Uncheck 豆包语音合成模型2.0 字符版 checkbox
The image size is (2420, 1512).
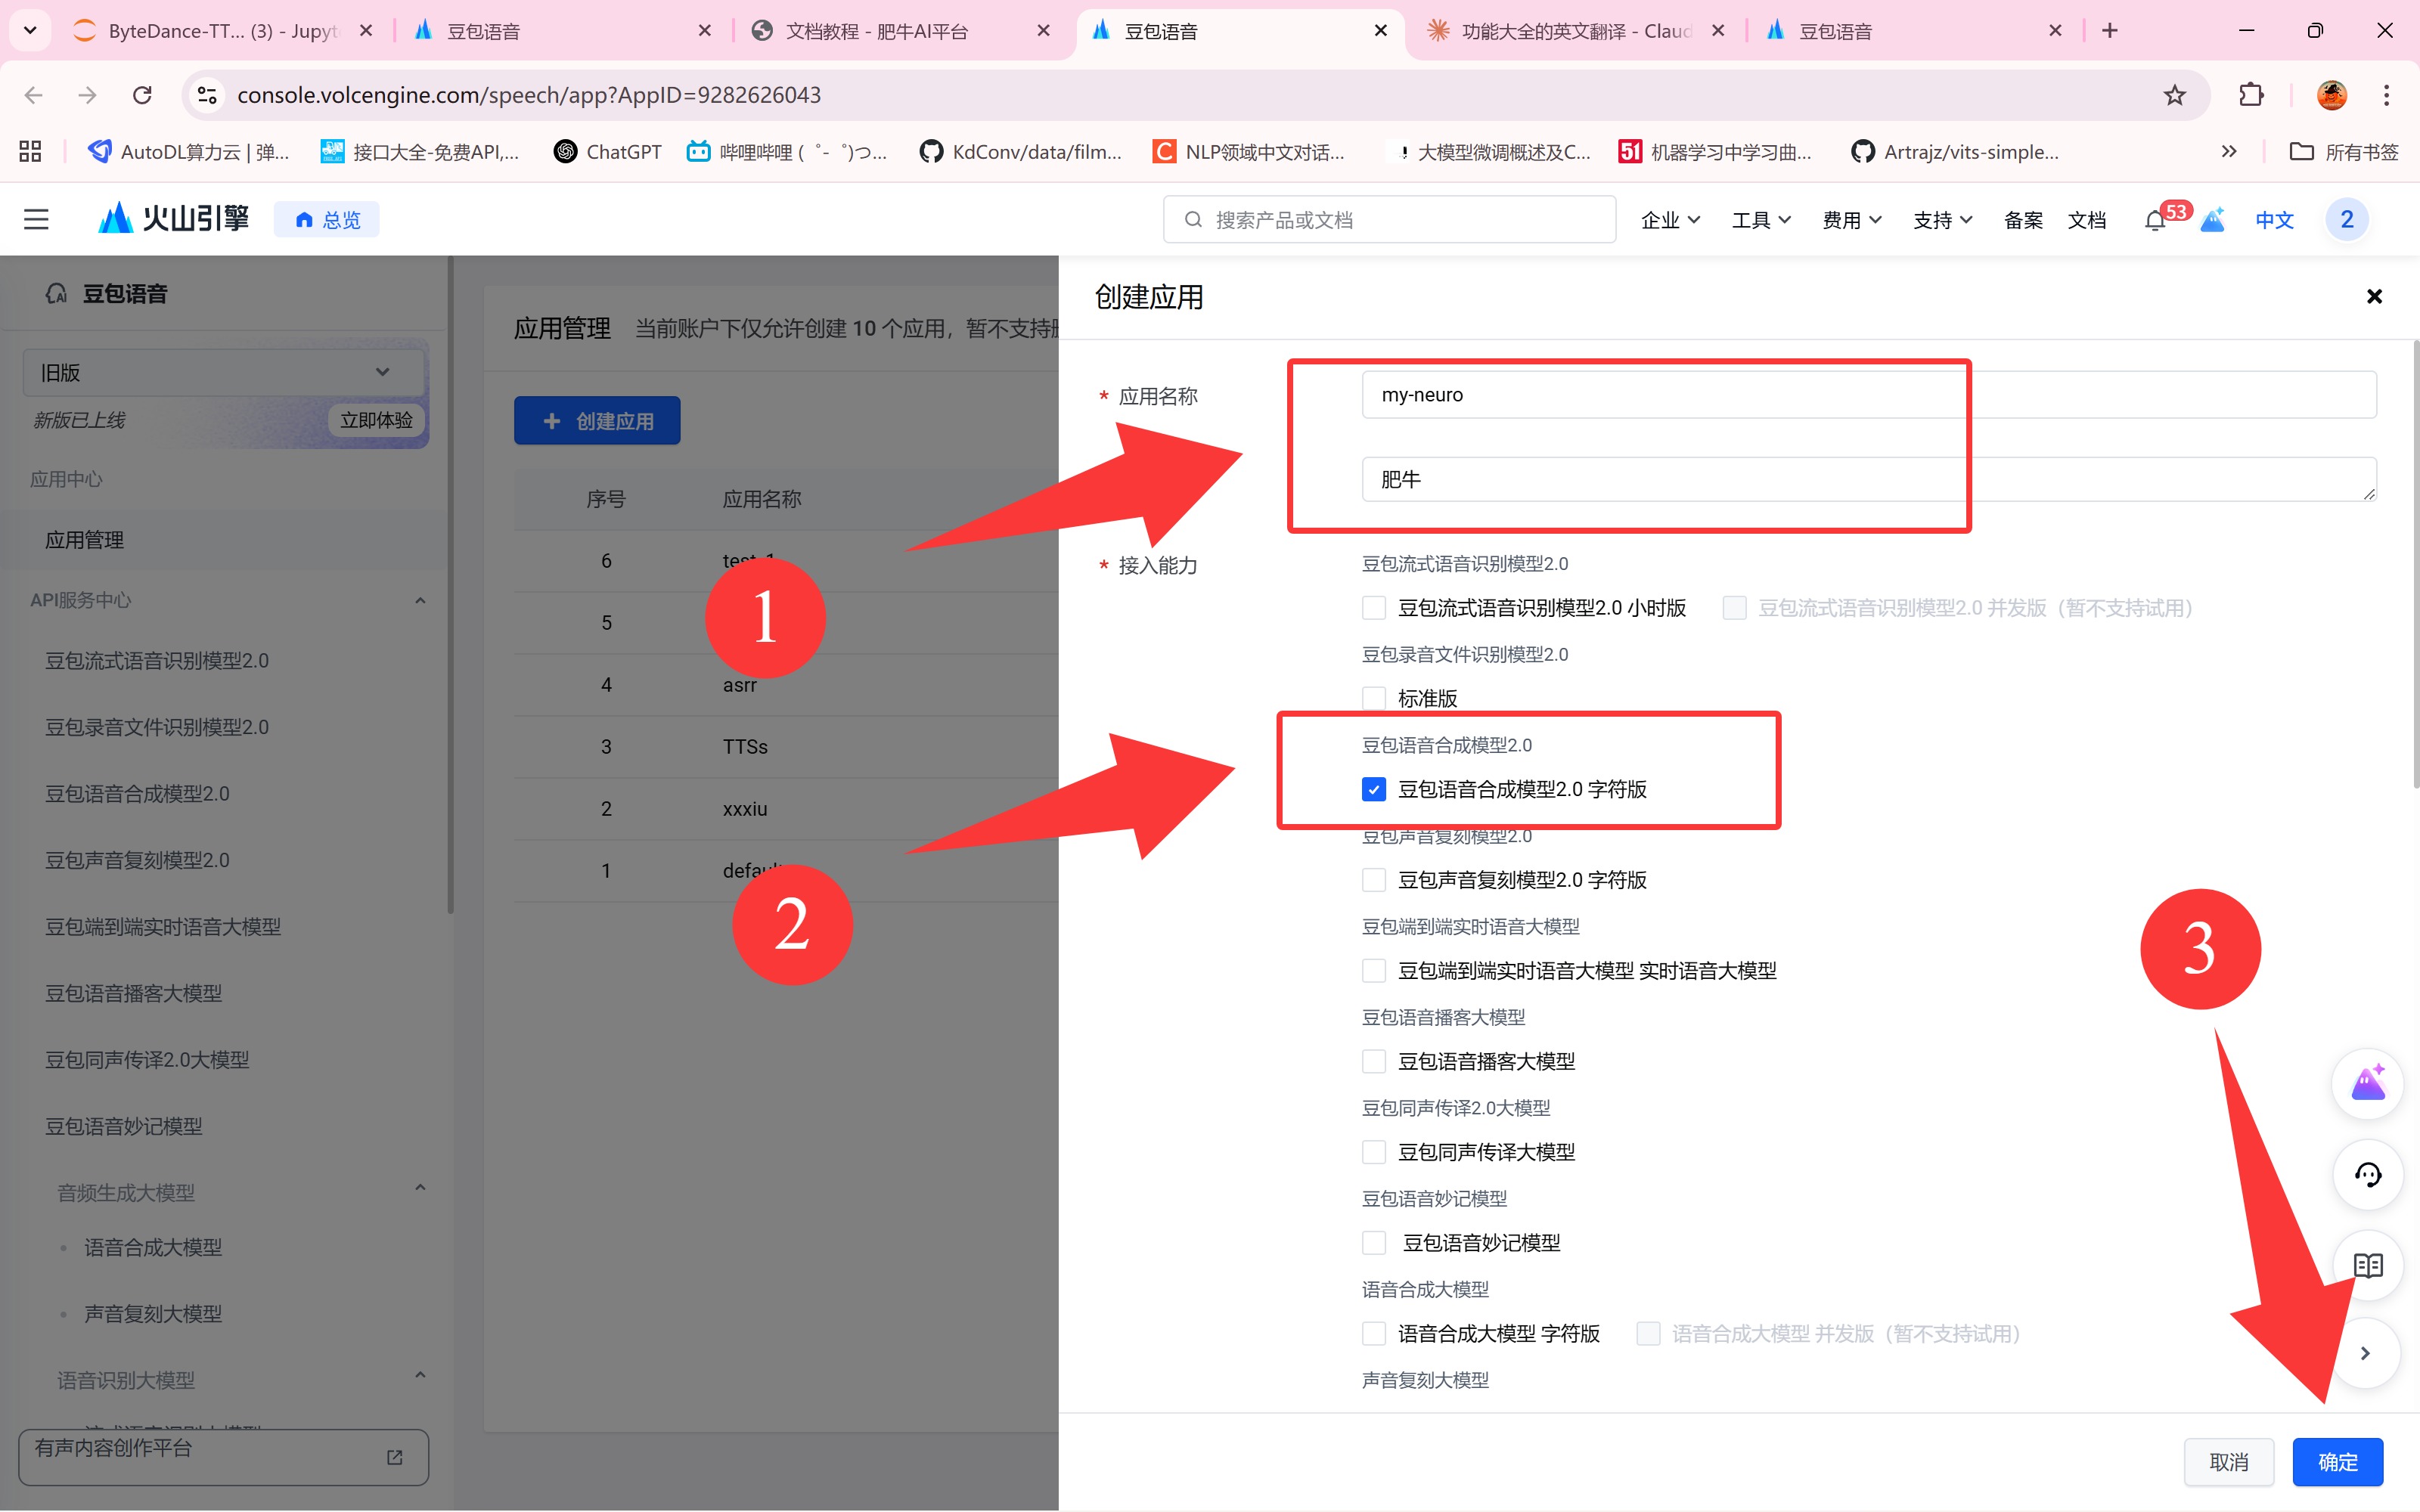coord(1374,789)
